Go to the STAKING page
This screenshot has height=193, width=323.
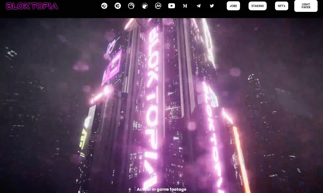[258, 6]
